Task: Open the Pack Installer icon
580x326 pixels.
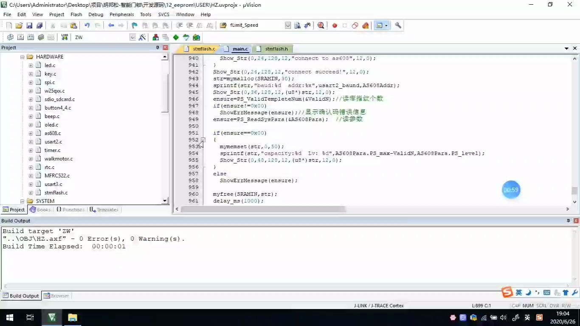Action: tap(196, 37)
